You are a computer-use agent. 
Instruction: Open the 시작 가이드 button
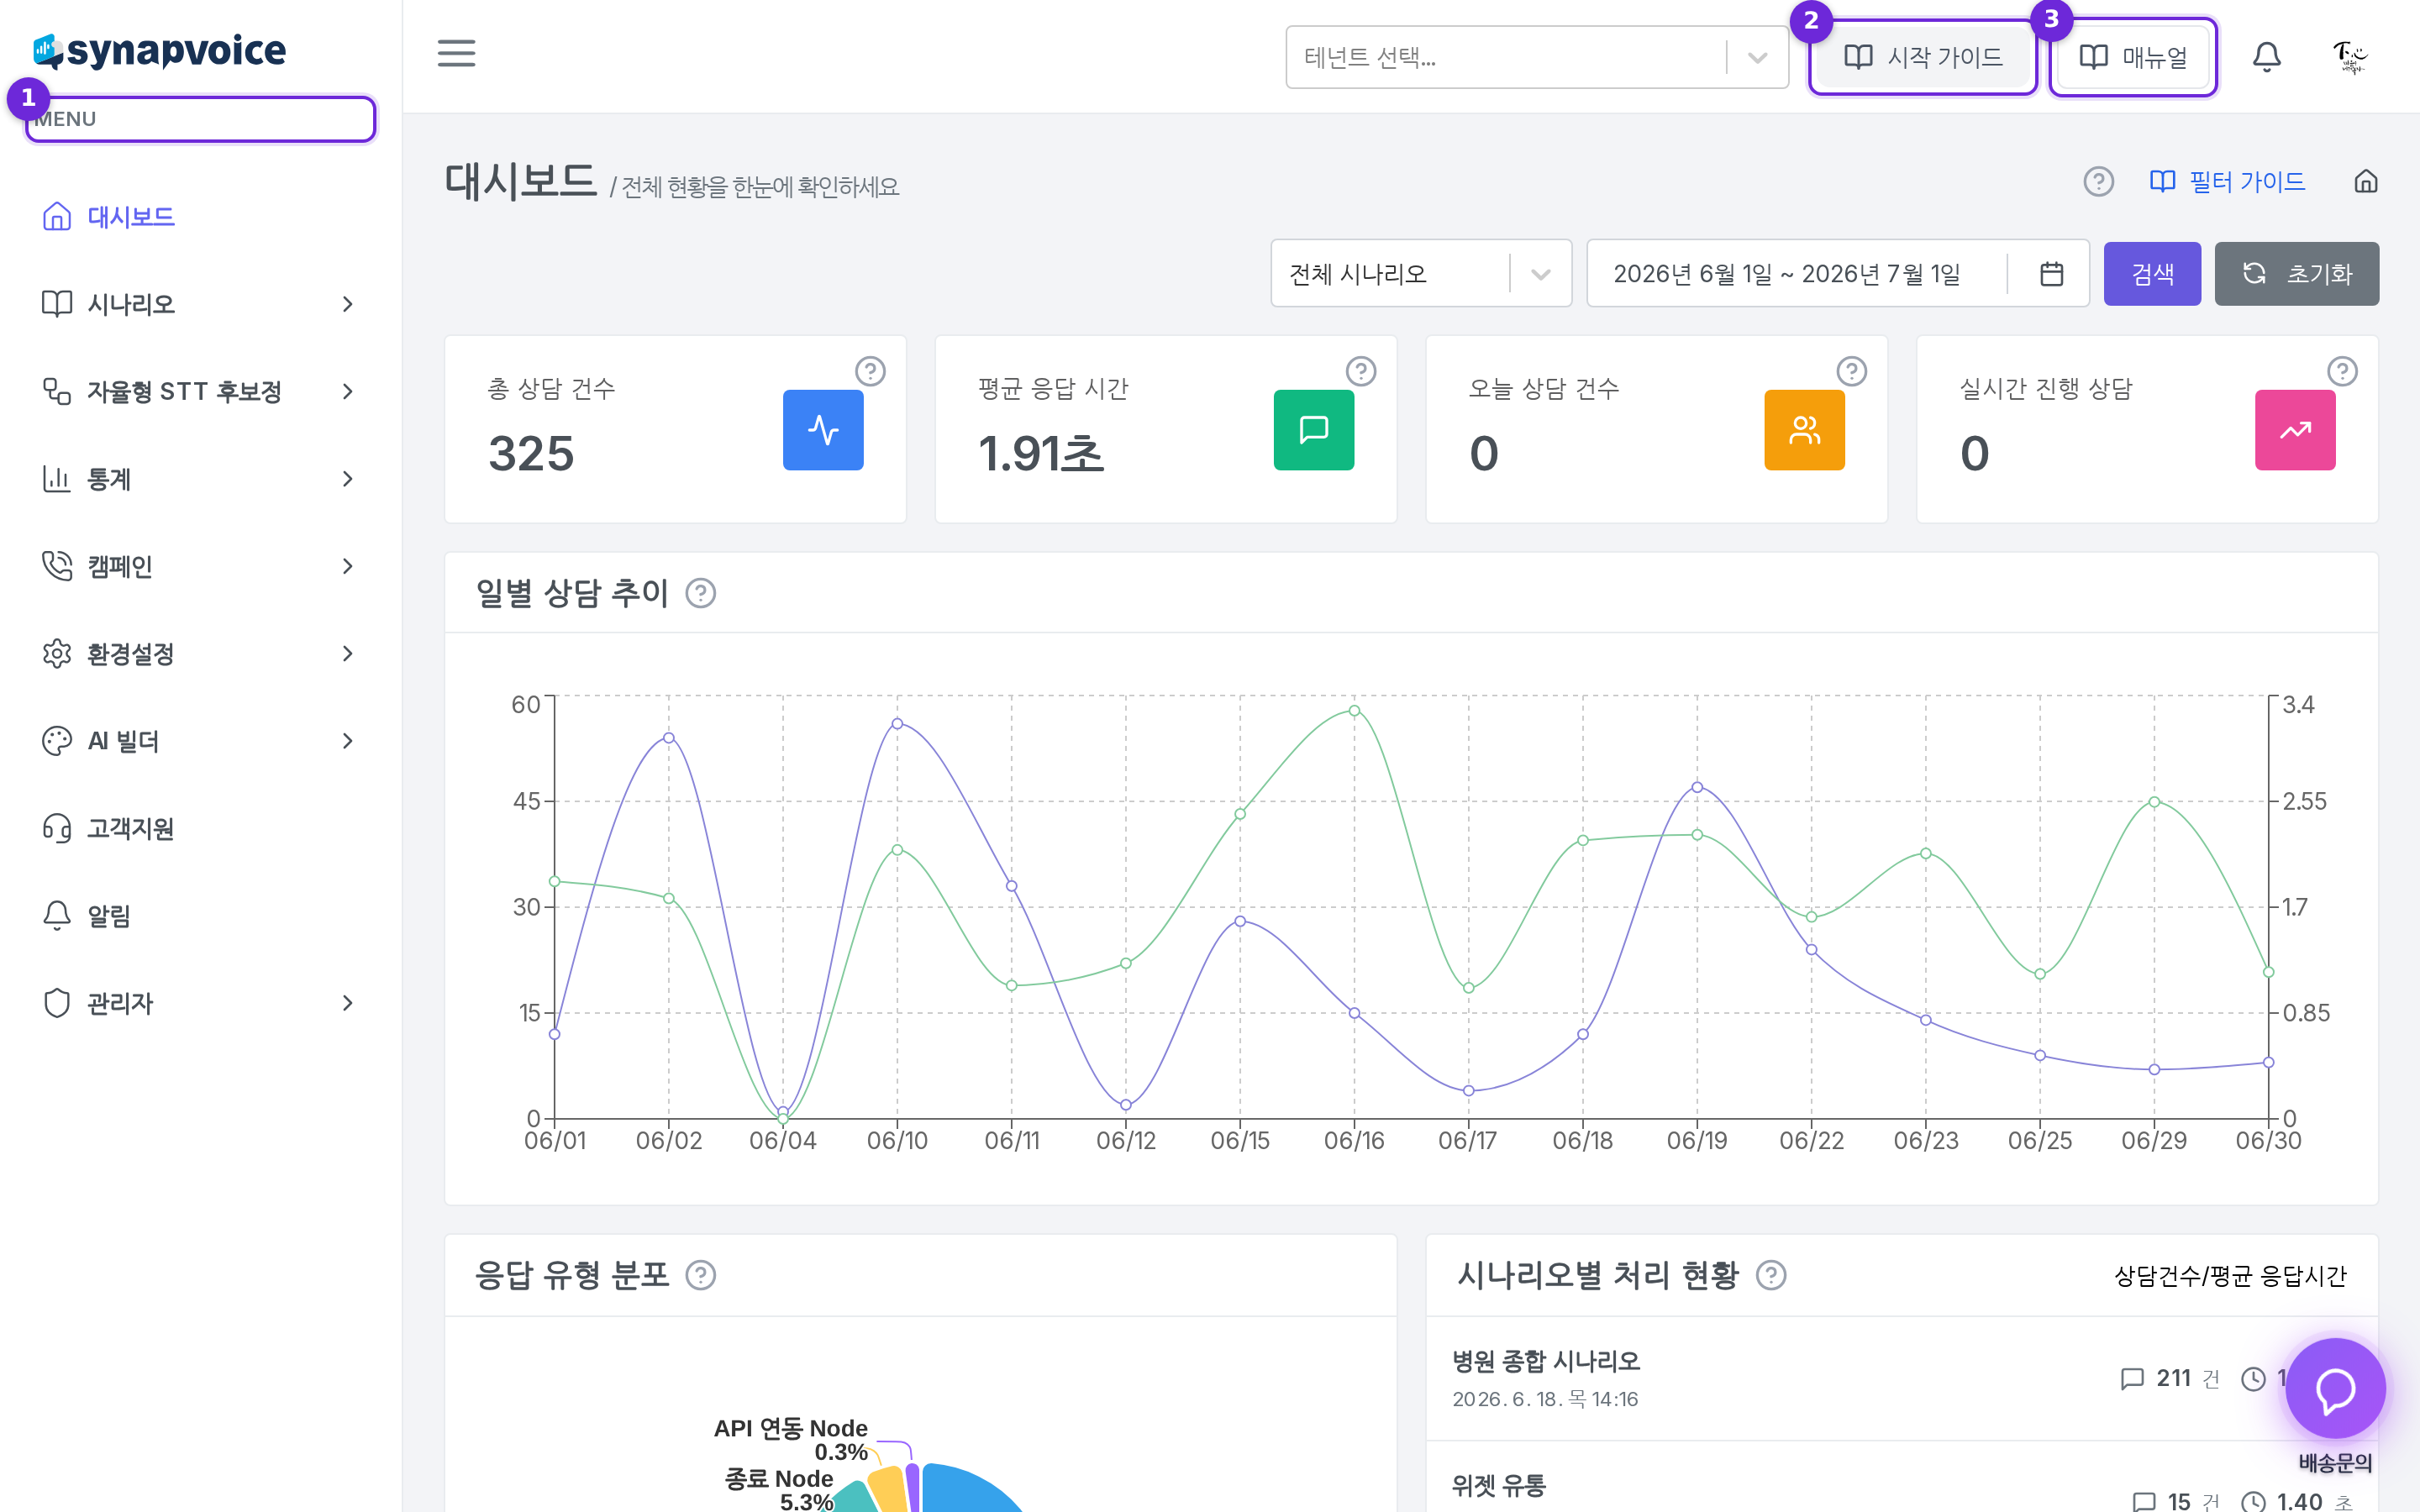[1923, 57]
